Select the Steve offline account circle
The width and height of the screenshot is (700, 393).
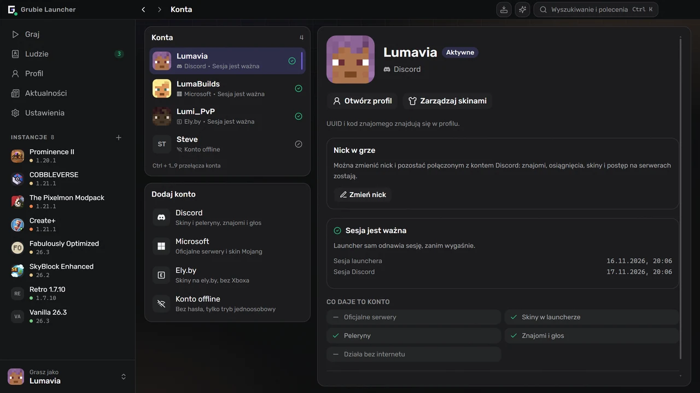click(x=299, y=144)
